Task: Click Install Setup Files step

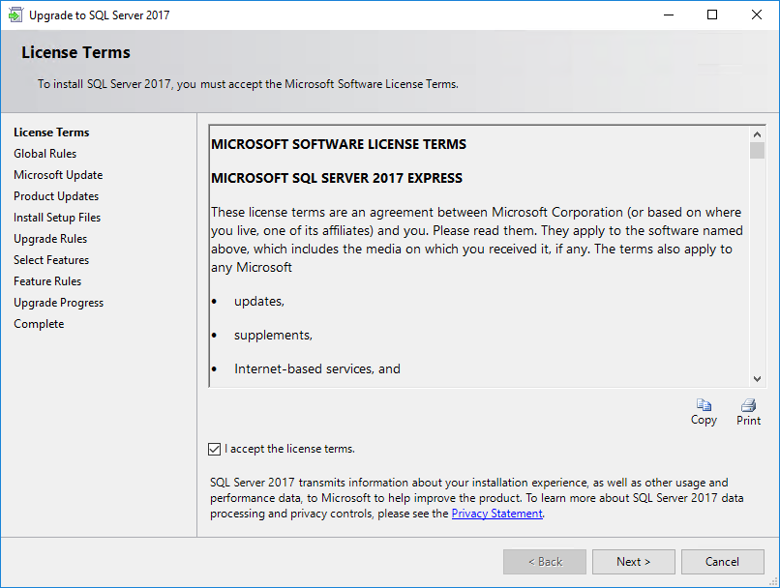Action: (57, 218)
